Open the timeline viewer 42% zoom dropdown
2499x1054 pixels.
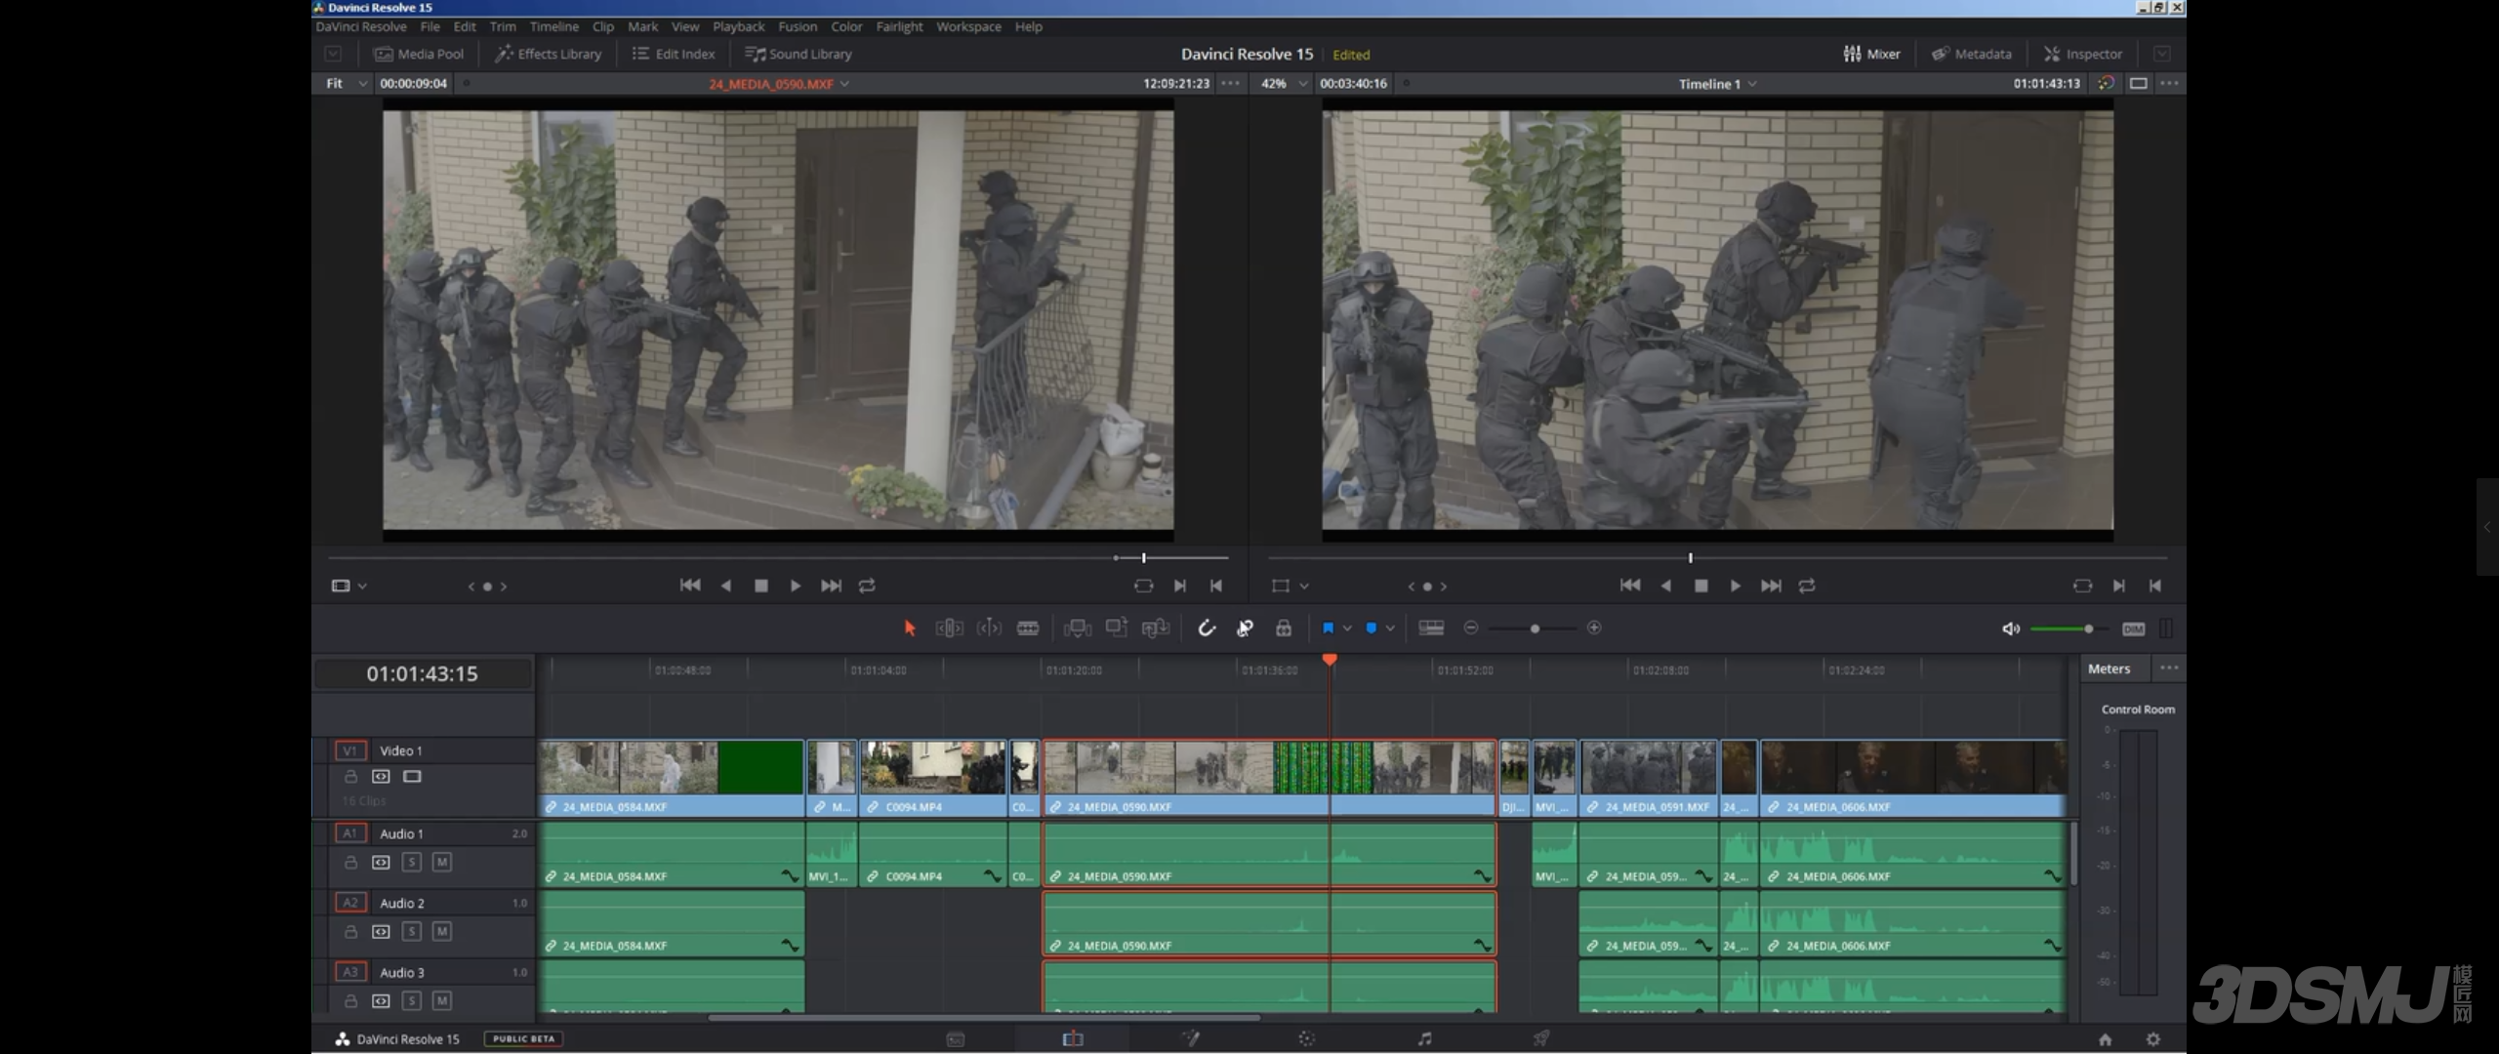[1283, 83]
